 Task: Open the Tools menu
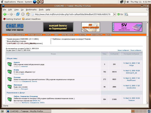click(x=41, y=10)
